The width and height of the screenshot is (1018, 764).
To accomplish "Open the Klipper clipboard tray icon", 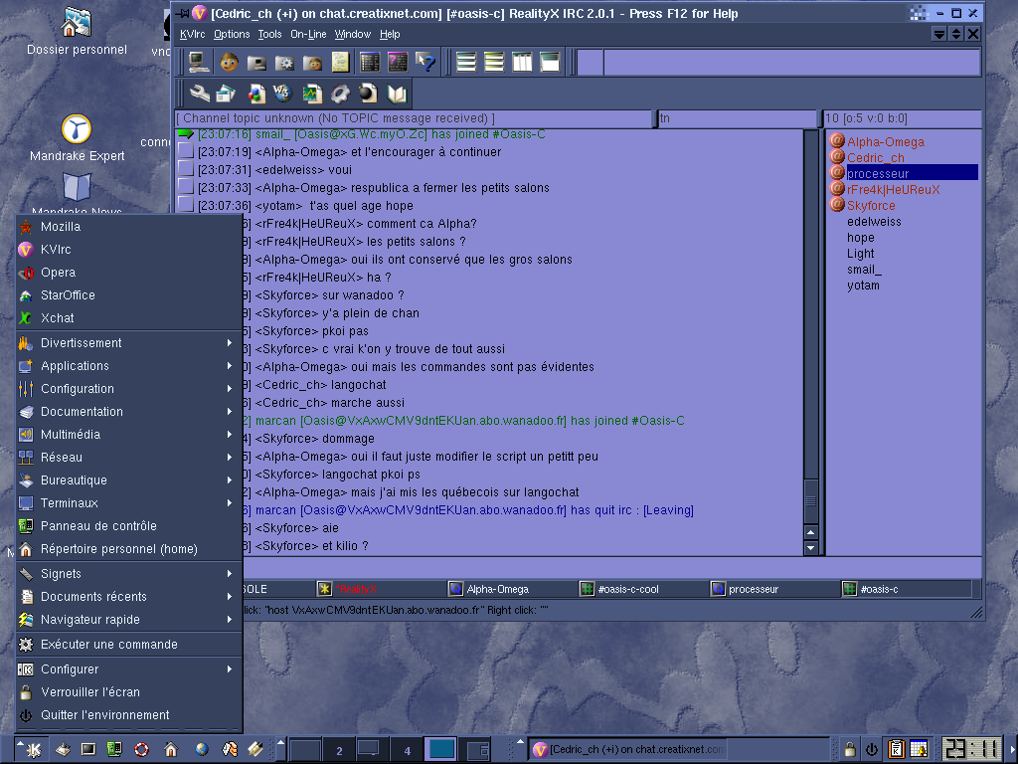I will click(x=897, y=750).
